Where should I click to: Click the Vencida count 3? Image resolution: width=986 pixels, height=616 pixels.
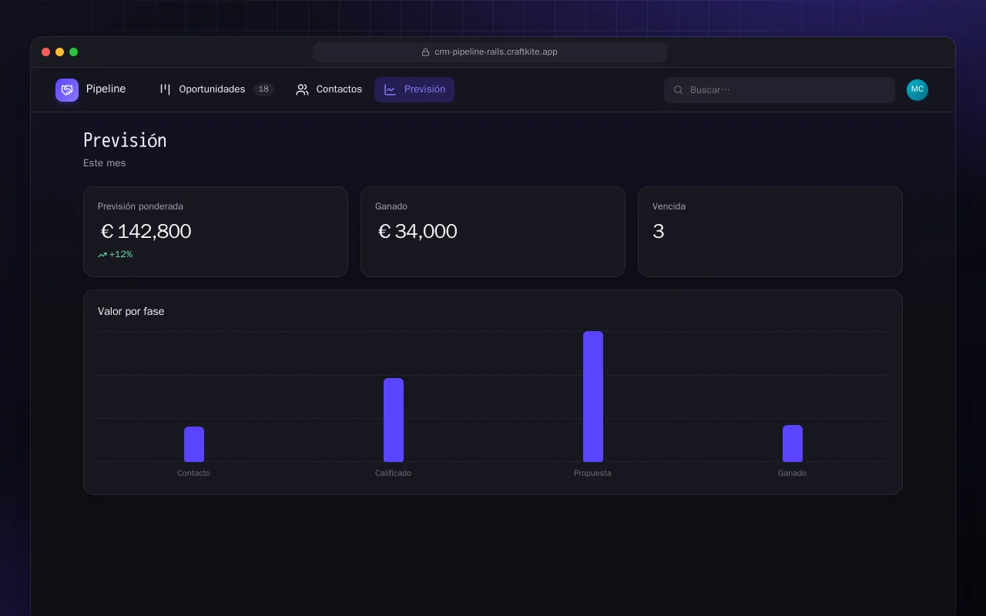click(x=659, y=231)
